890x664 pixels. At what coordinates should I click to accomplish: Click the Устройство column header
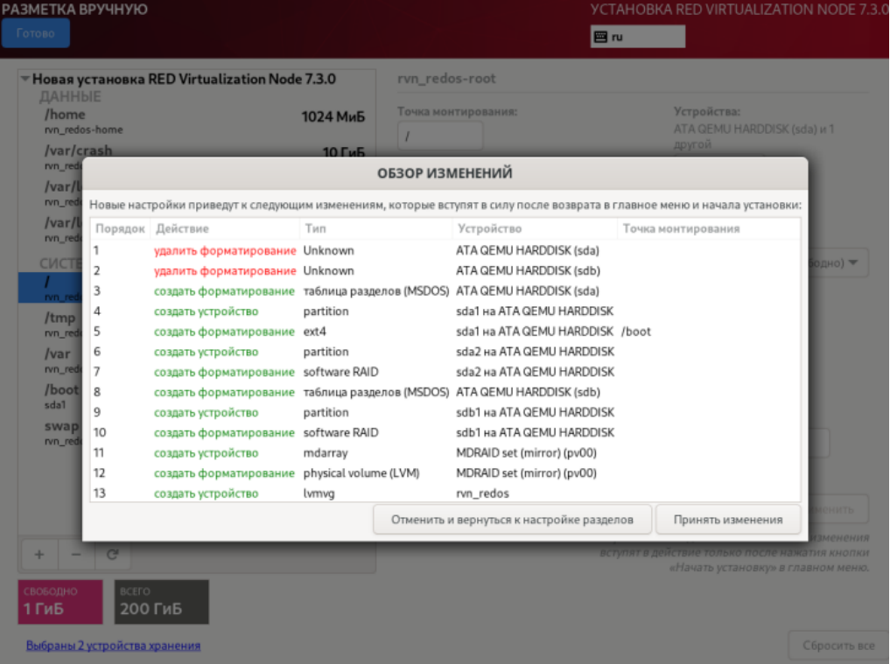point(535,228)
